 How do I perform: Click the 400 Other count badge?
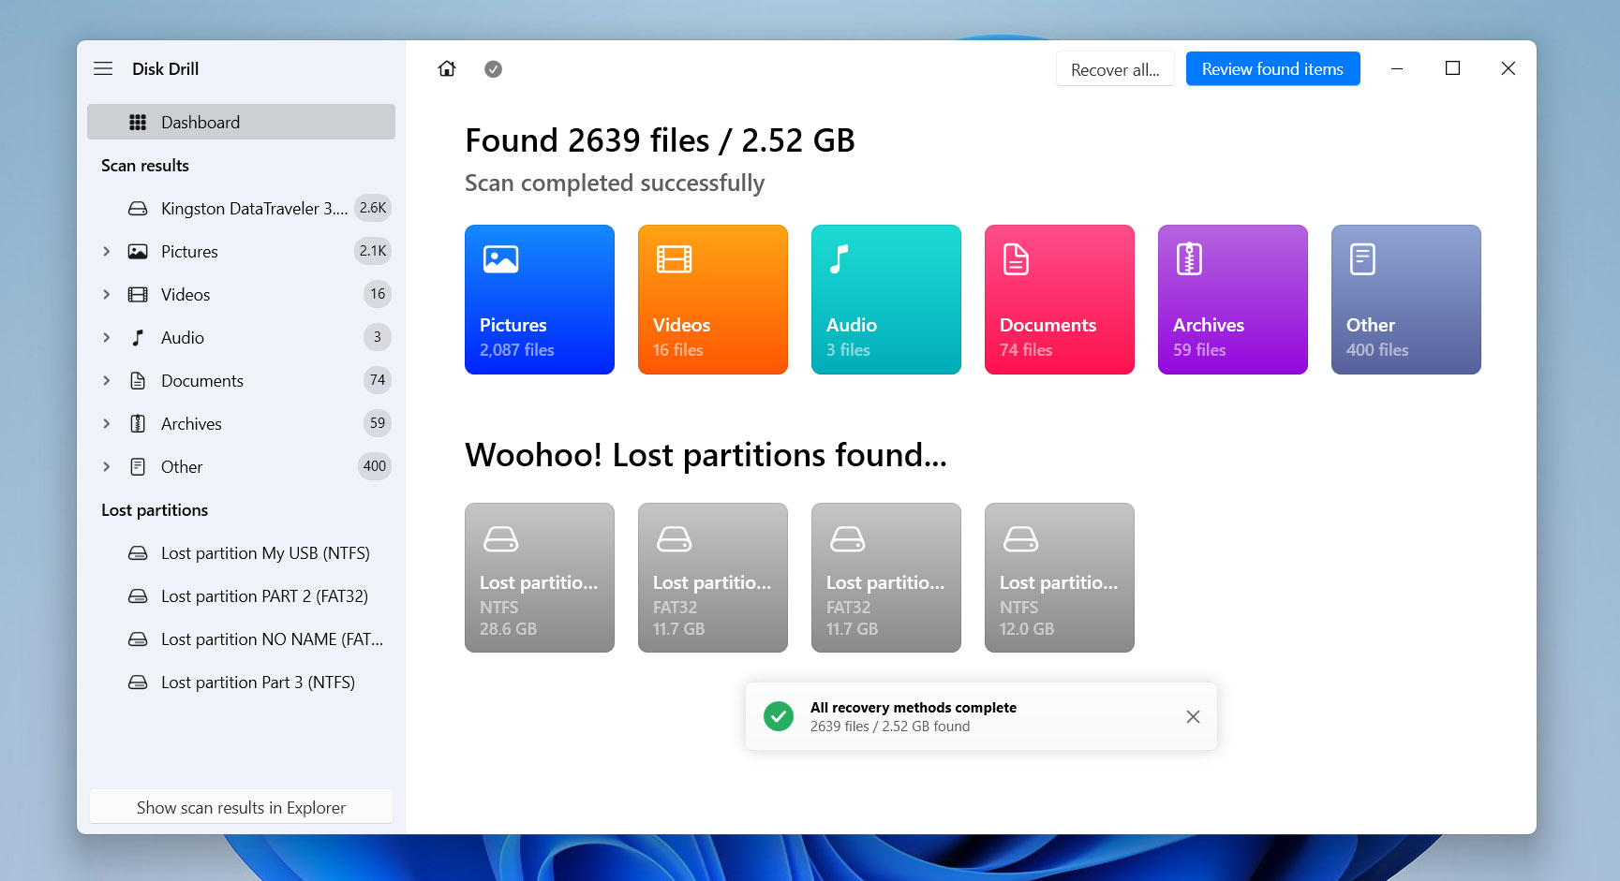click(375, 466)
